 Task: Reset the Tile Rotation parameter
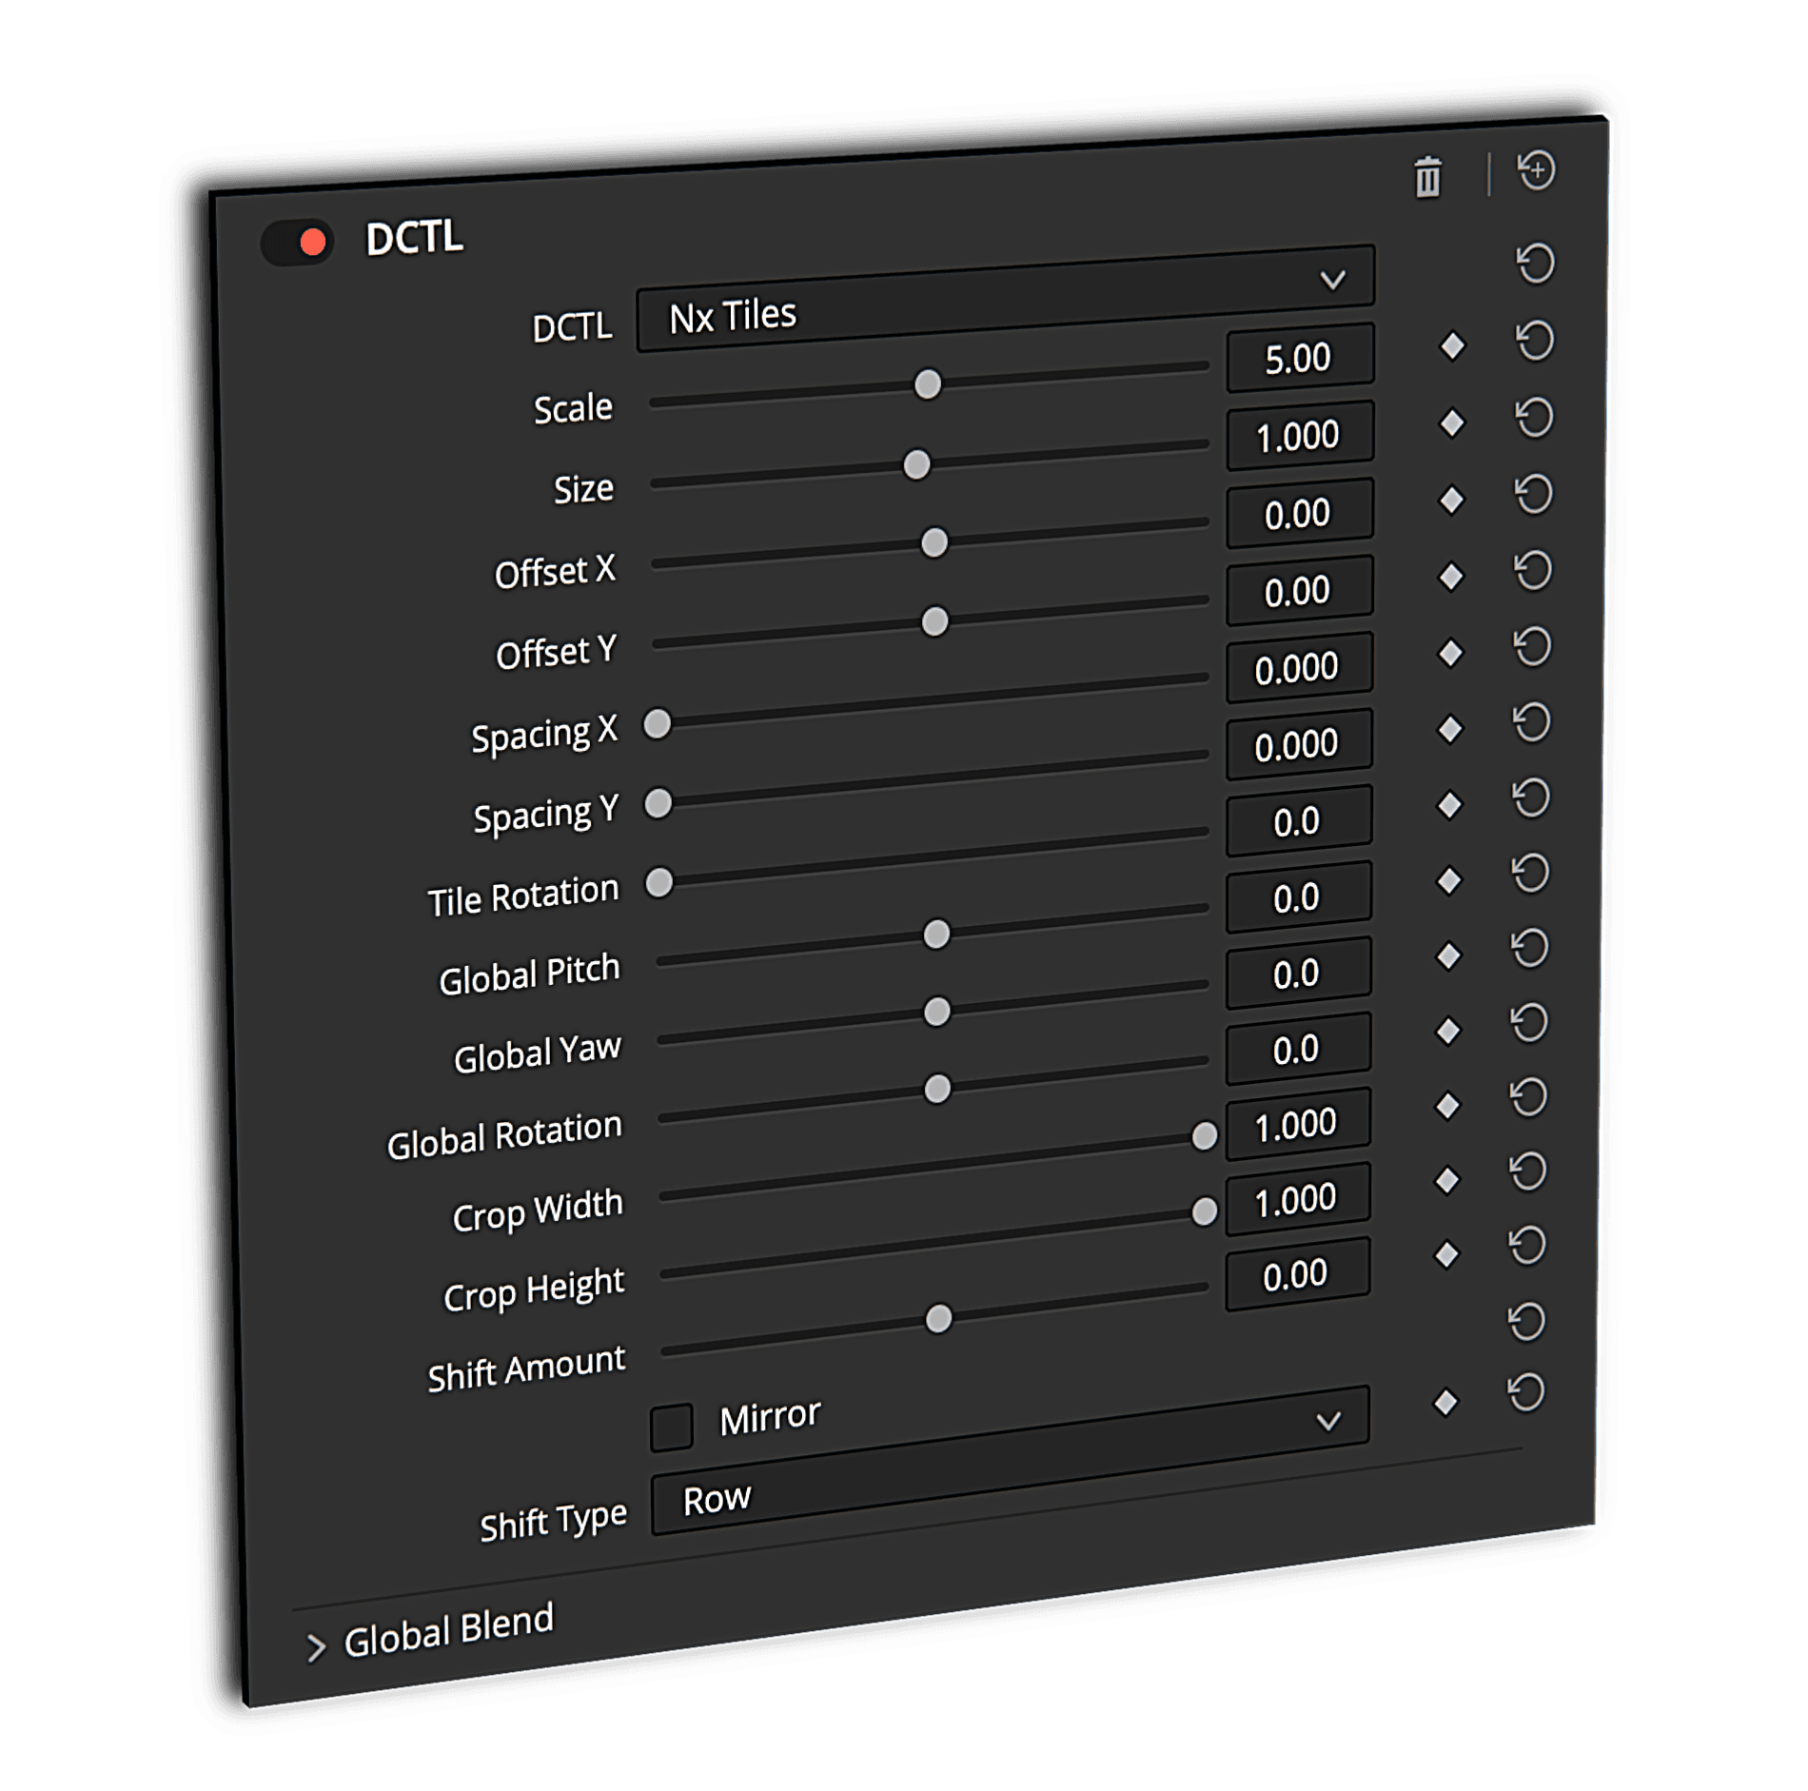1530,797
